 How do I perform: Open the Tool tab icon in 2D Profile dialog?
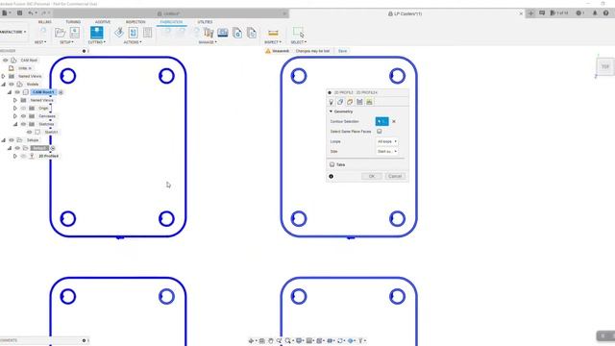[x=331, y=102]
